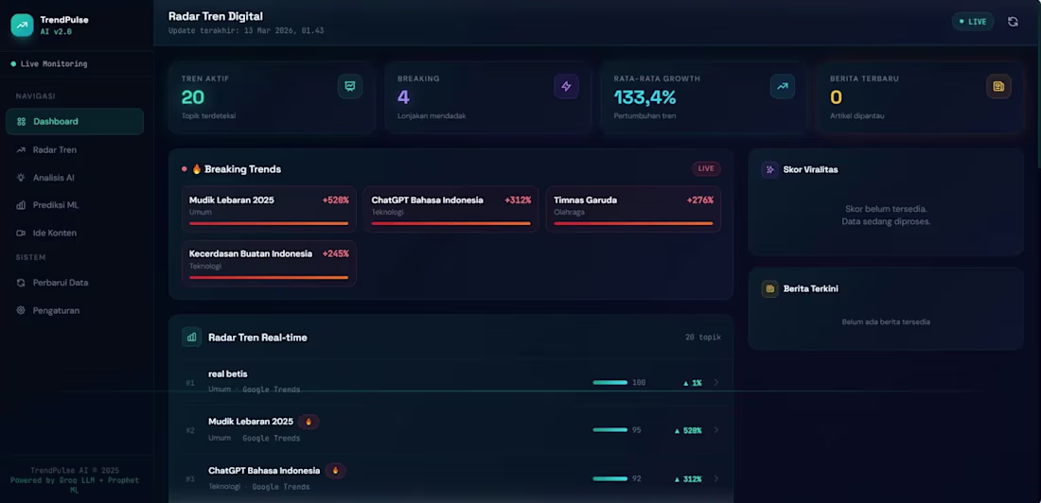Click the Radar Tren sidebar icon
1041x503 pixels.
pyautogui.click(x=21, y=150)
